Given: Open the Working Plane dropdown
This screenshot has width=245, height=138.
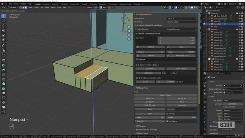Looking at the screenshot, I should (x=182, y=19).
